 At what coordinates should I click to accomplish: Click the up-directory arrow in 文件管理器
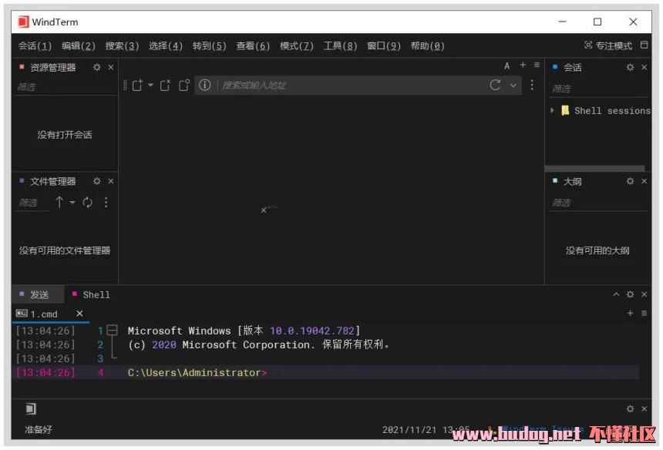[59, 203]
